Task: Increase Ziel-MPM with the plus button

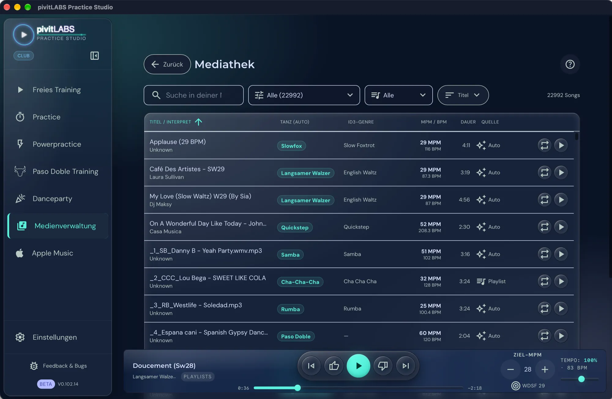Action: [x=545, y=369]
